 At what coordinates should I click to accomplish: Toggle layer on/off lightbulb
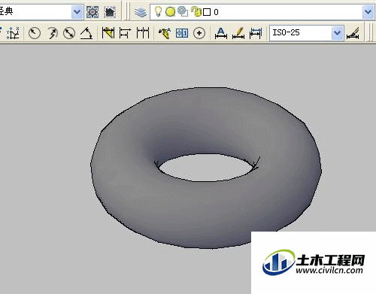pyautogui.click(x=158, y=11)
